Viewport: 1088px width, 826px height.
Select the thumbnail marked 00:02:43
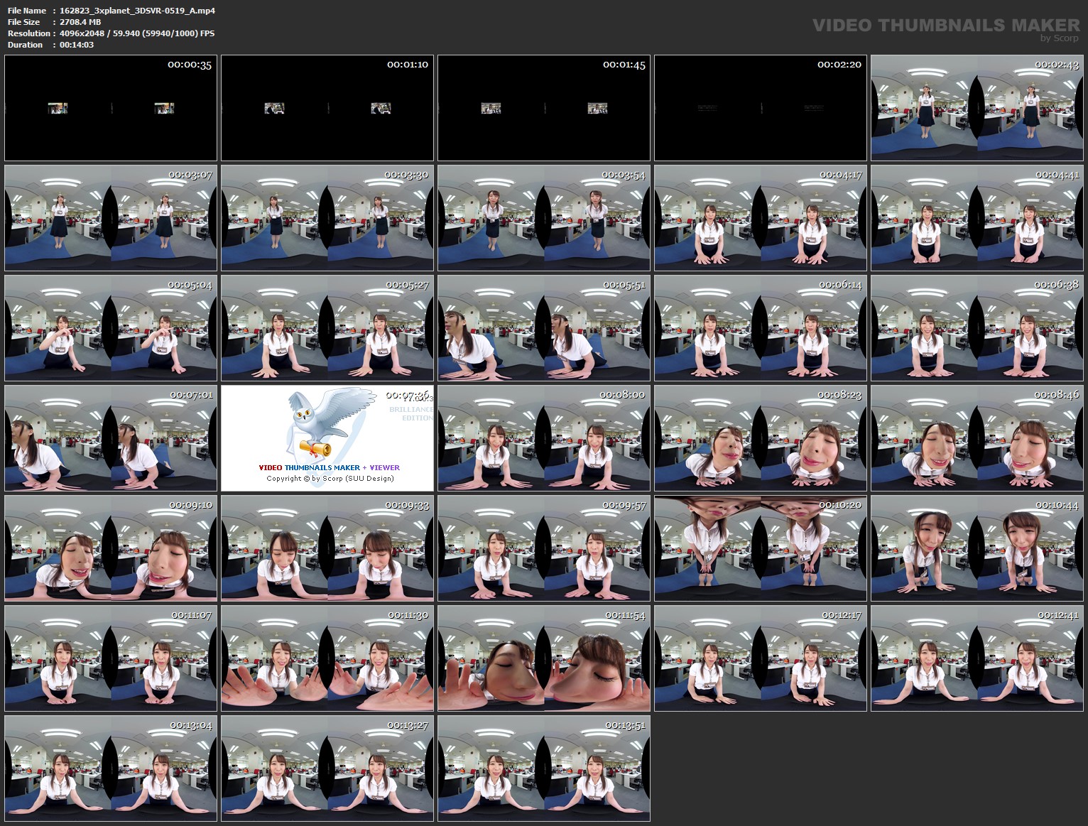[977, 108]
